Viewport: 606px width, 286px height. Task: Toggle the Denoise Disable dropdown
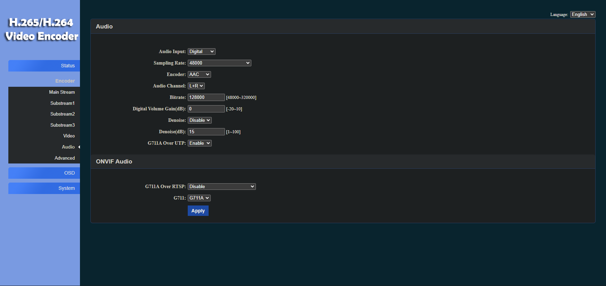pyautogui.click(x=200, y=120)
